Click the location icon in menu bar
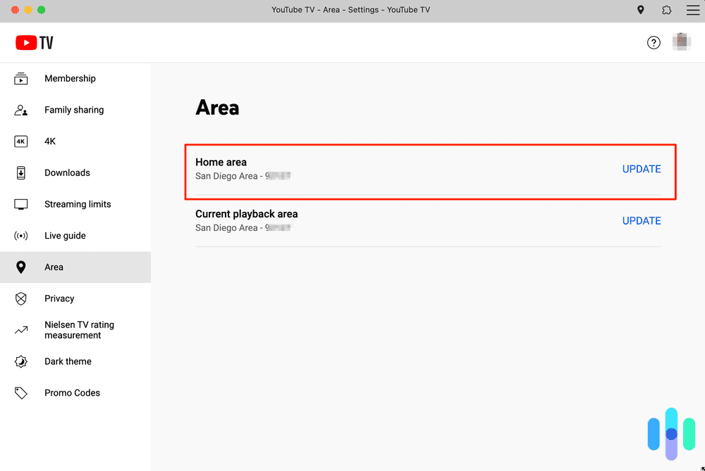Viewport: 705px width, 471px height. click(640, 10)
